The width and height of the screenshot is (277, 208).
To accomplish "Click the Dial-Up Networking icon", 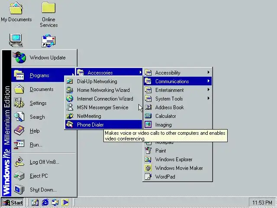I will pyautogui.click(x=70, y=81).
